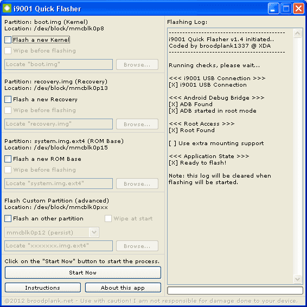Click the scroll down arrow in Flashing Log
The width and height of the screenshot is (307, 307).
297,279
